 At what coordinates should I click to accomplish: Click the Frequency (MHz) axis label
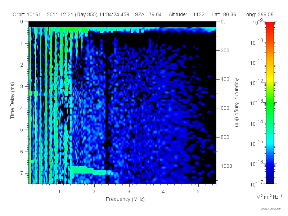[125, 199]
